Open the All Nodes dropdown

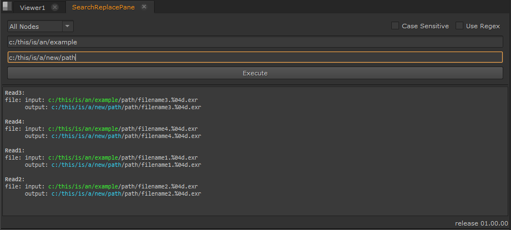[40, 27]
